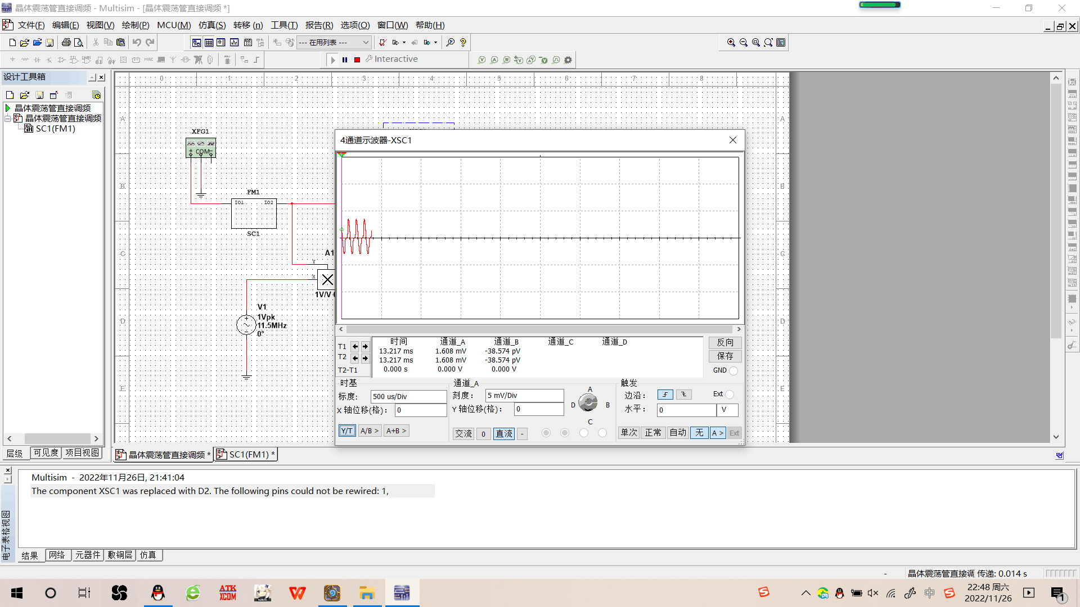Click the zoom in magnifier icon
Image resolution: width=1080 pixels, height=607 pixels.
(x=731, y=42)
